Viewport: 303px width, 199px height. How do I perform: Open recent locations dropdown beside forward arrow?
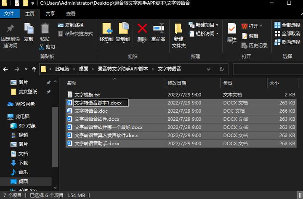click(26, 69)
